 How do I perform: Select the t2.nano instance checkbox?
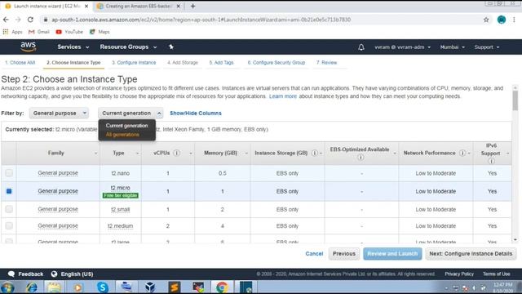pyautogui.click(x=9, y=173)
